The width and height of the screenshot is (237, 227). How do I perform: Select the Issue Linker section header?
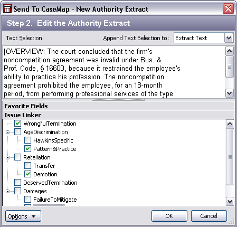(x=118, y=115)
